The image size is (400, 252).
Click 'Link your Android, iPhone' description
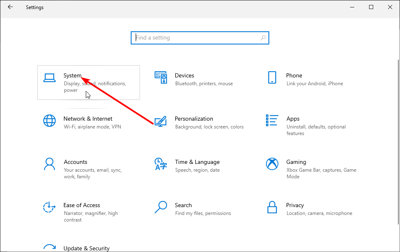(315, 84)
